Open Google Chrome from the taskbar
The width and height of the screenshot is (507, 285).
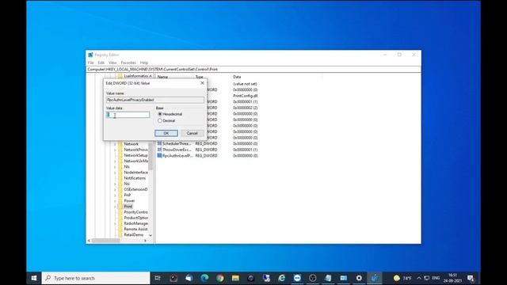[x=220, y=278]
